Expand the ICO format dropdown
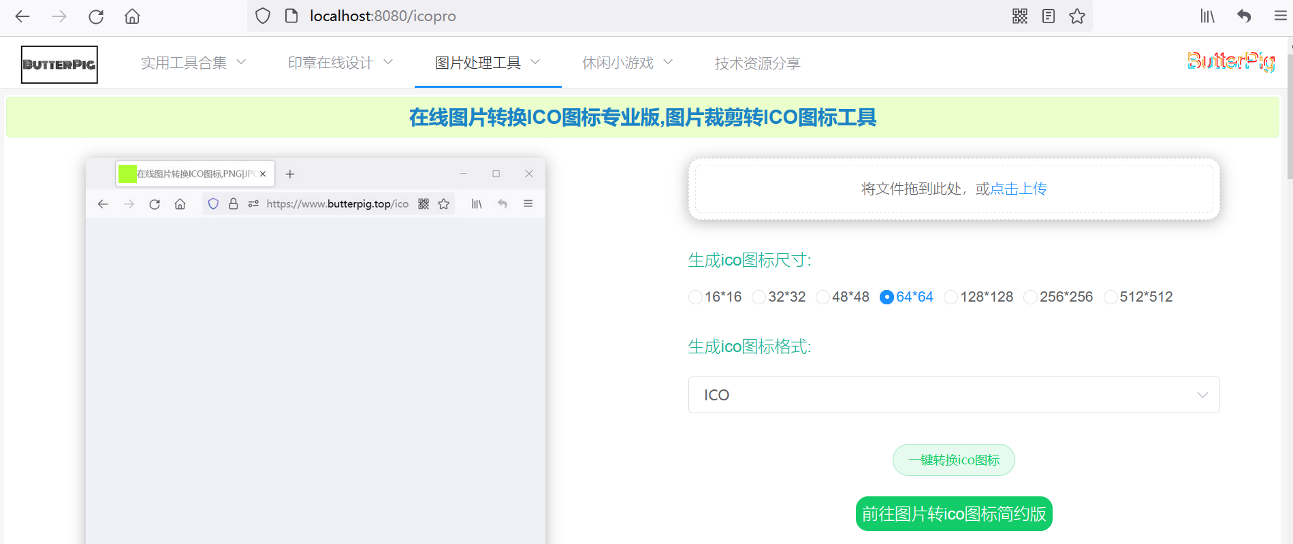The image size is (1293, 544). 953,395
